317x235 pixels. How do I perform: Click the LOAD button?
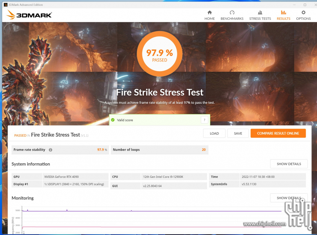[x=214, y=134]
